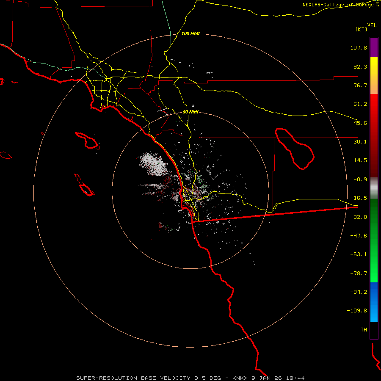The height and width of the screenshot is (381, 381).
Task: Select the 61.2 scale value
Action: click(360, 104)
